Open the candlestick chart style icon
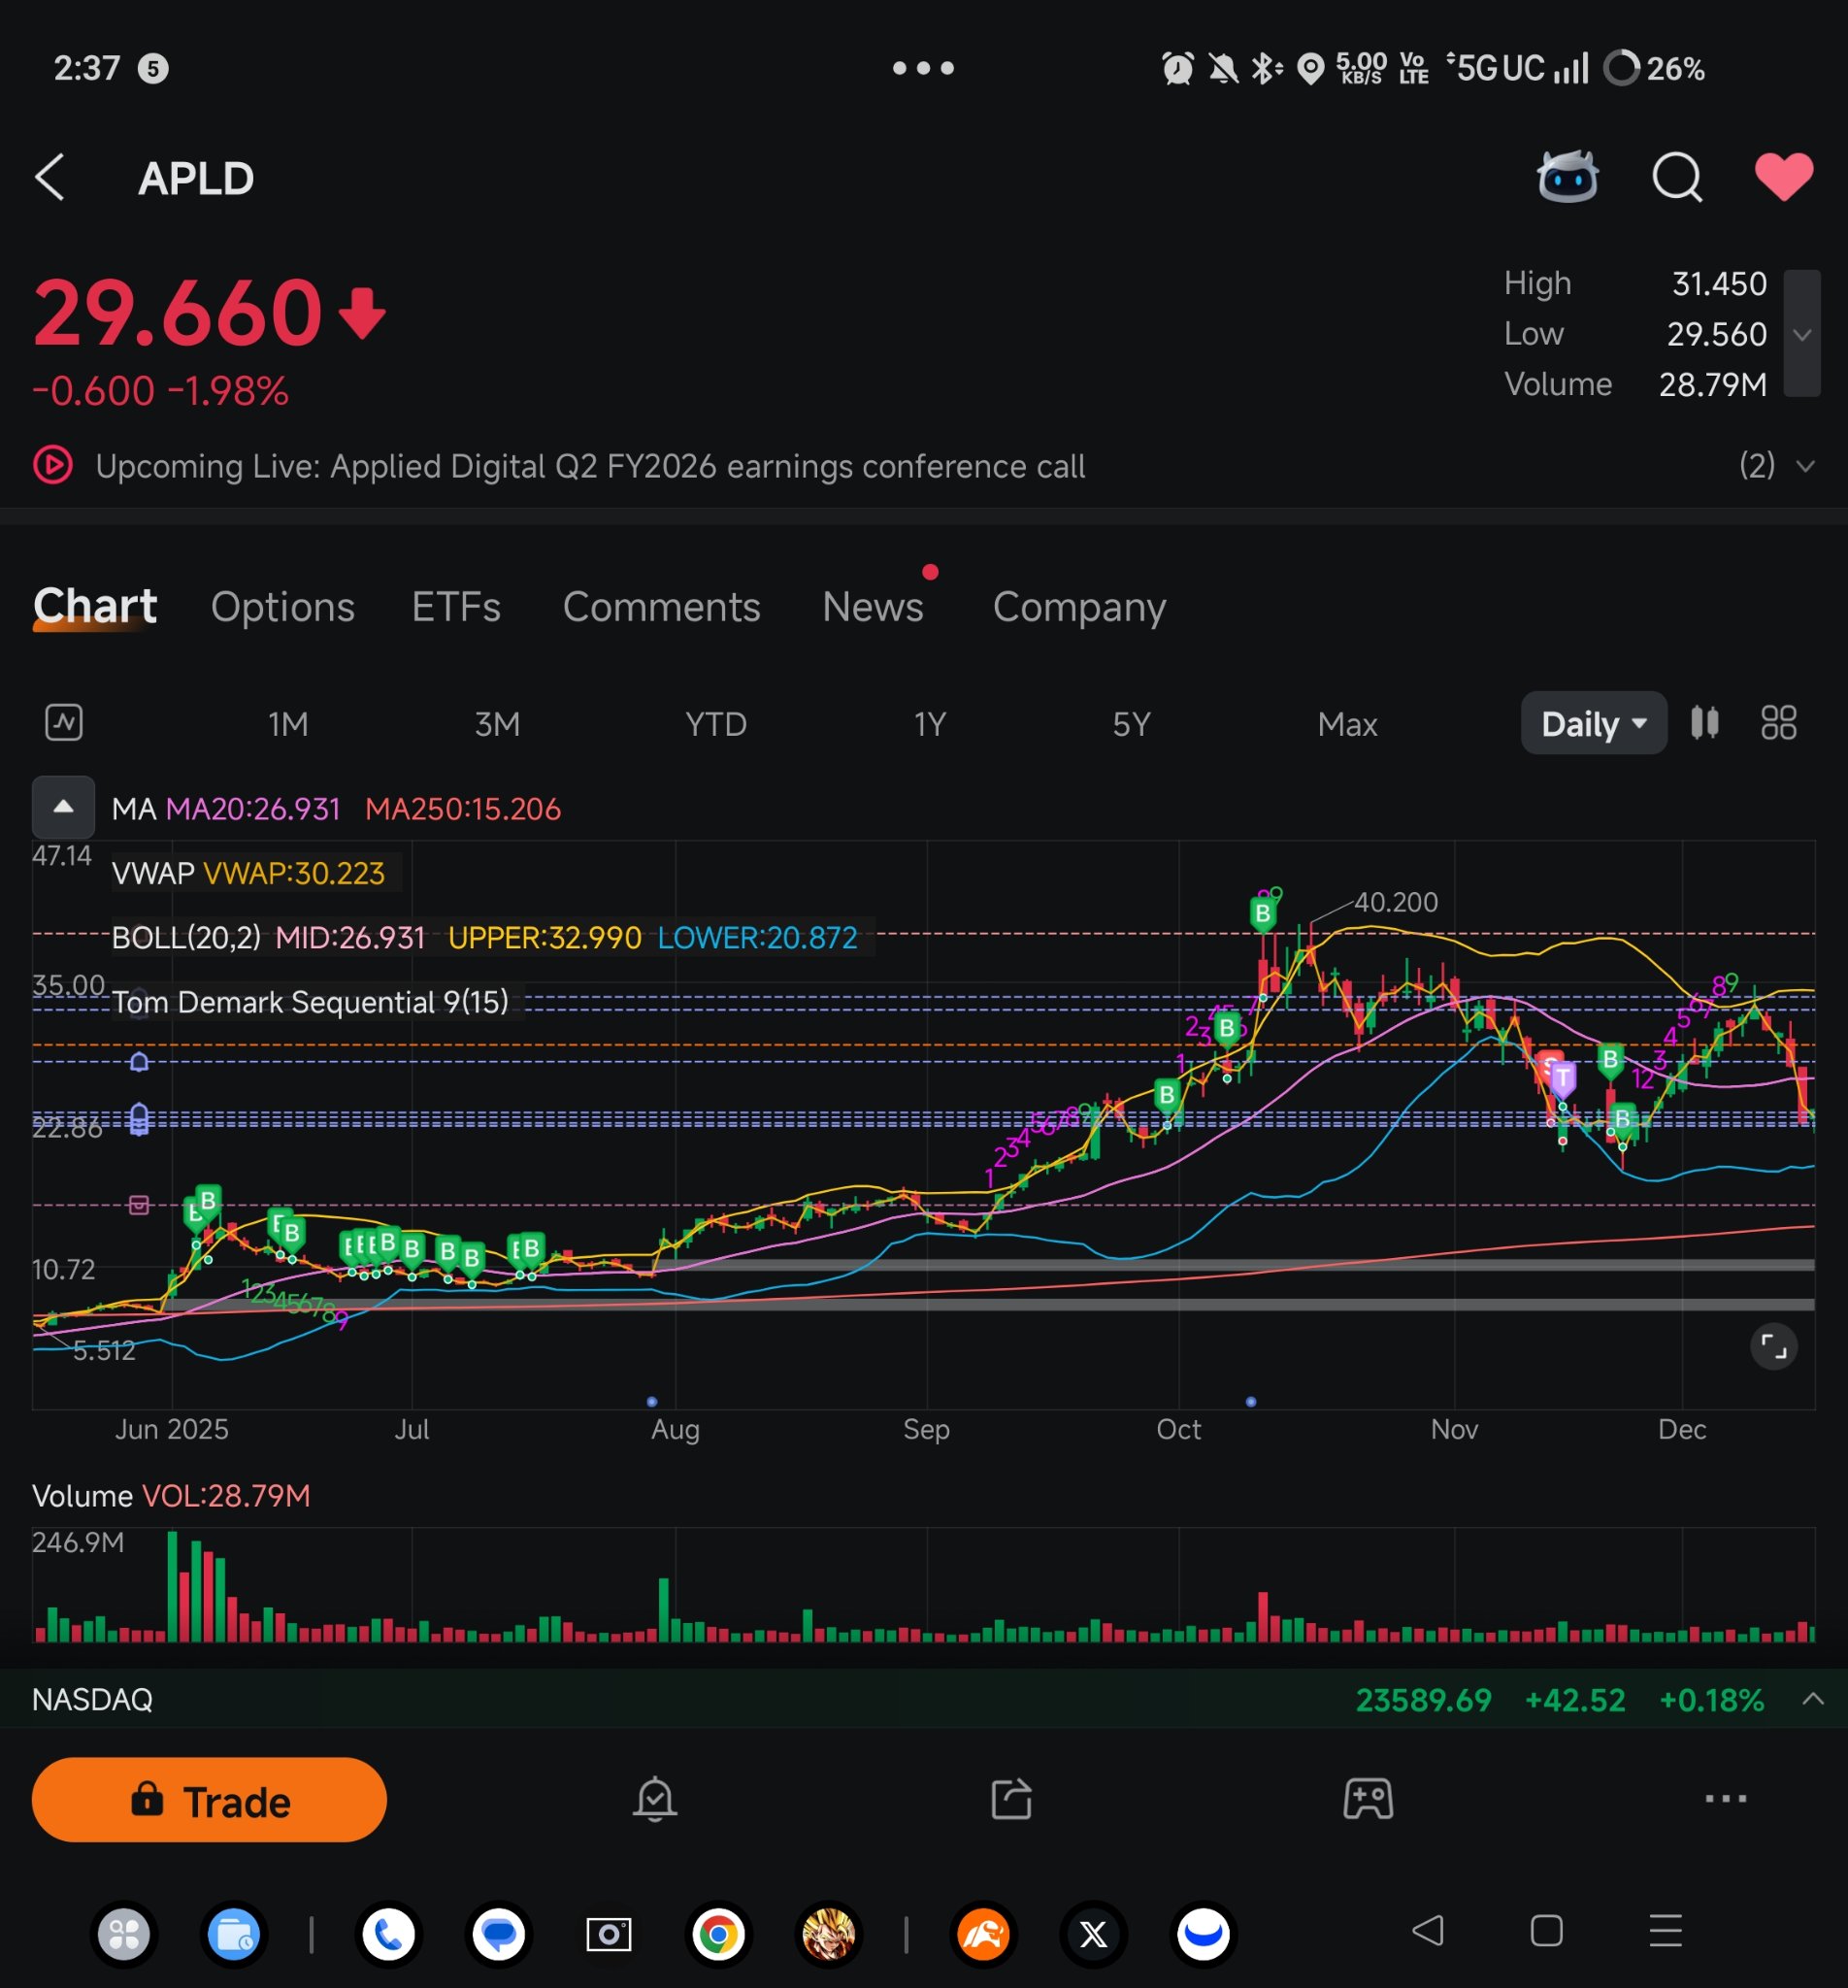The image size is (1848, 1988). coord(1704,723)
